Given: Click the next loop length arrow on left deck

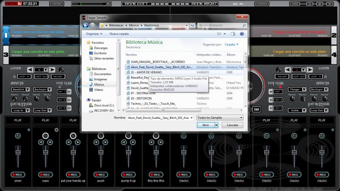Looking at the screenshot, I should 52,70.
